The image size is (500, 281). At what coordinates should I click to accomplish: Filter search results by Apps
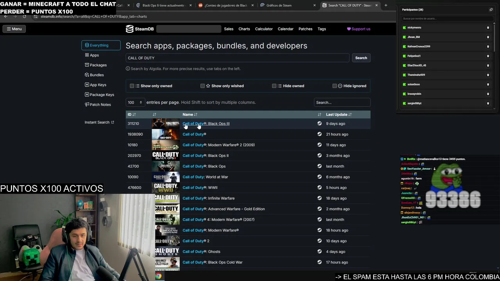(x=101, y=55)
